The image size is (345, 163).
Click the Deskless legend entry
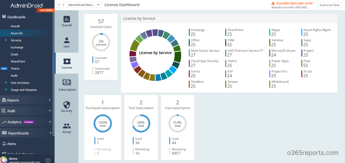tap(196, 84)
